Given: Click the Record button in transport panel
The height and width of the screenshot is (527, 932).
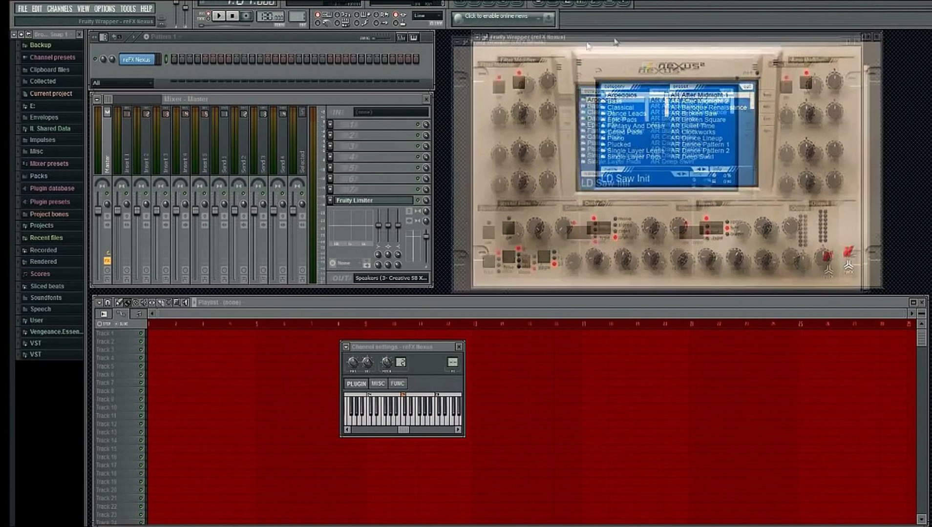Looking at the screenshot, I should pos(247,16).
